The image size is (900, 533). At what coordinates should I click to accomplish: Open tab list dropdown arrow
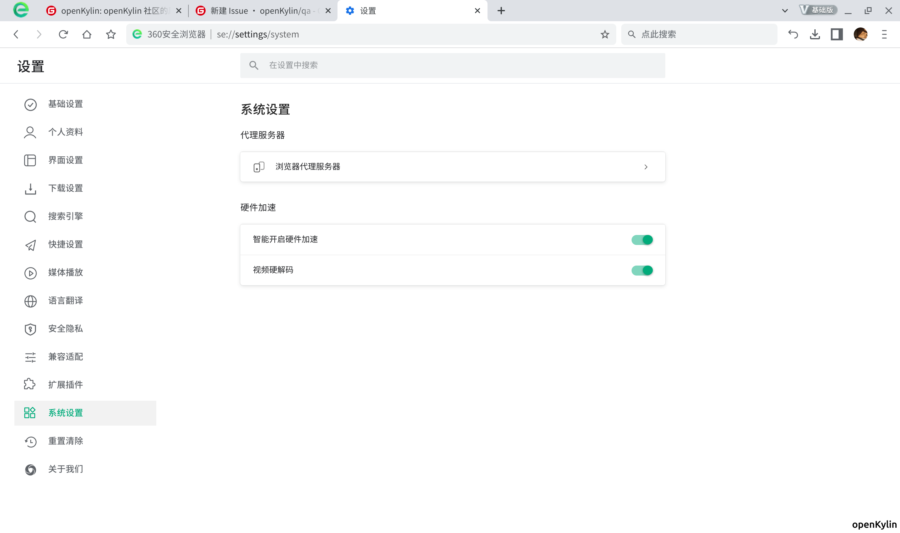pyautogui.click(x=785, y=11)
